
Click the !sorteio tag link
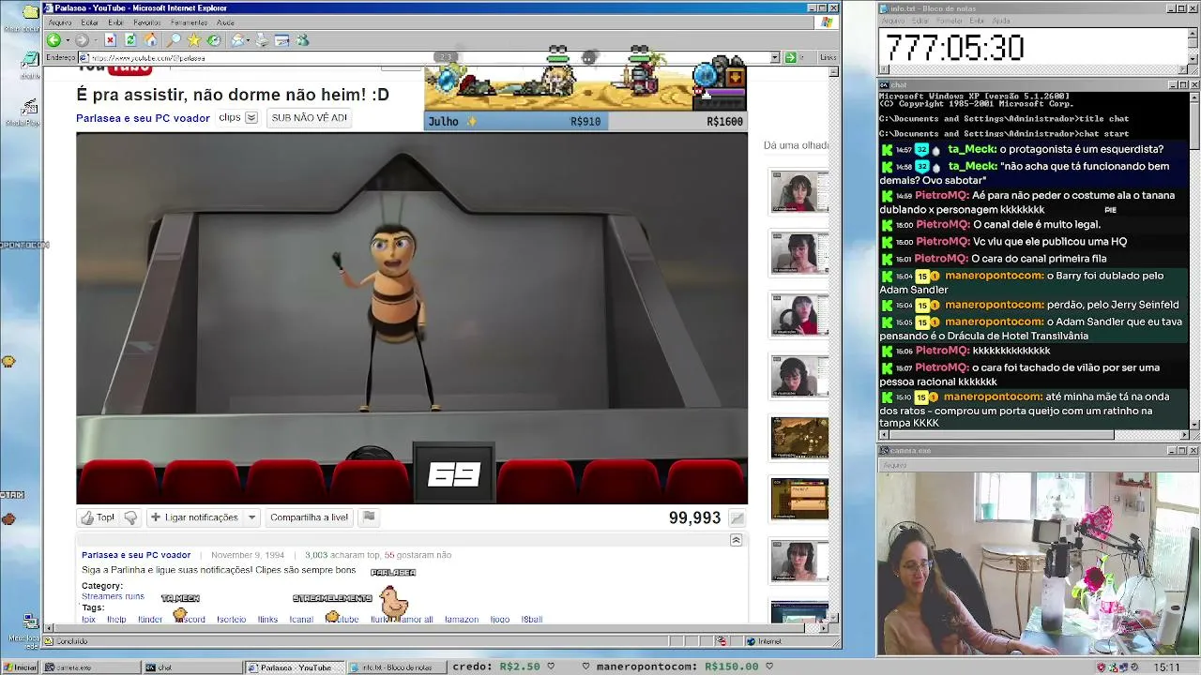click(231, 620)
